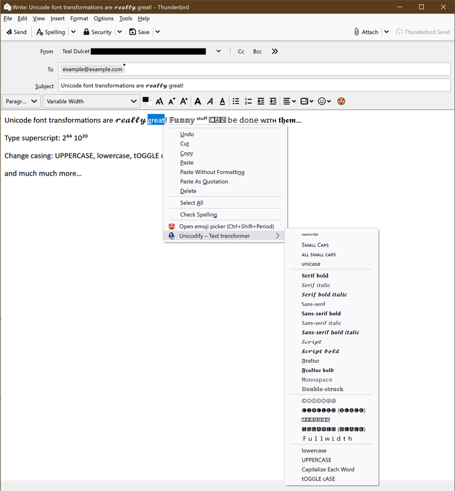Apply bulleted list
This screenshot has width=455, height=491.
coord(236,101)
